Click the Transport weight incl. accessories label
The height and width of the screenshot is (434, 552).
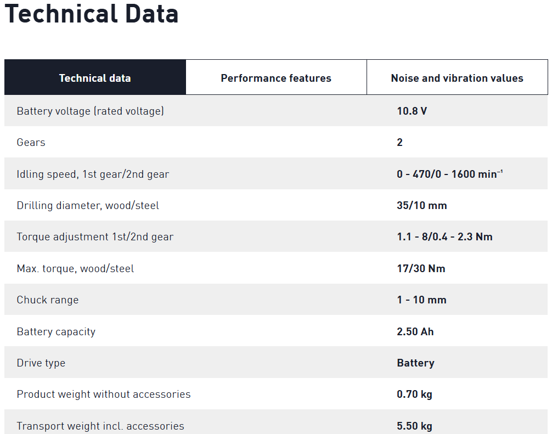tap(100, 426)
